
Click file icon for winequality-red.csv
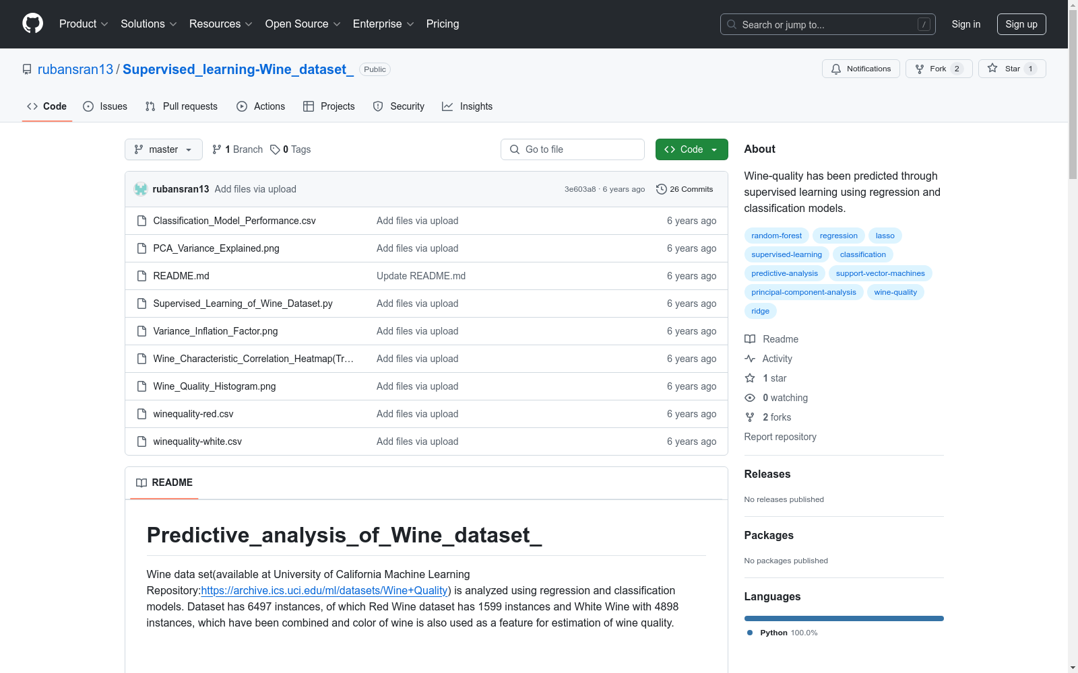tap(141, 414)
